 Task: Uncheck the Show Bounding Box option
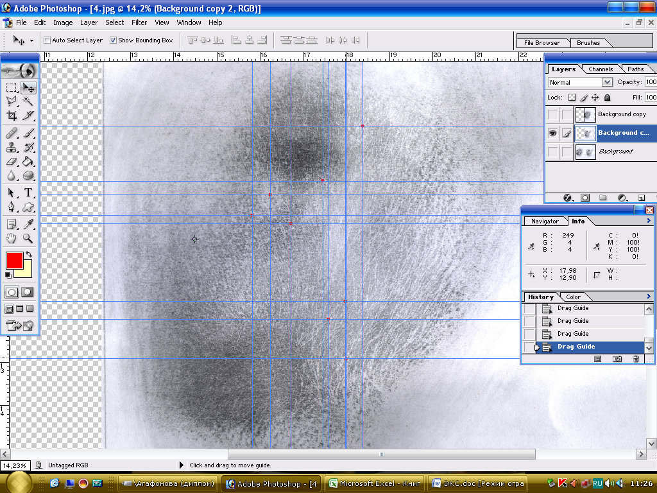[x=114, y=40]
